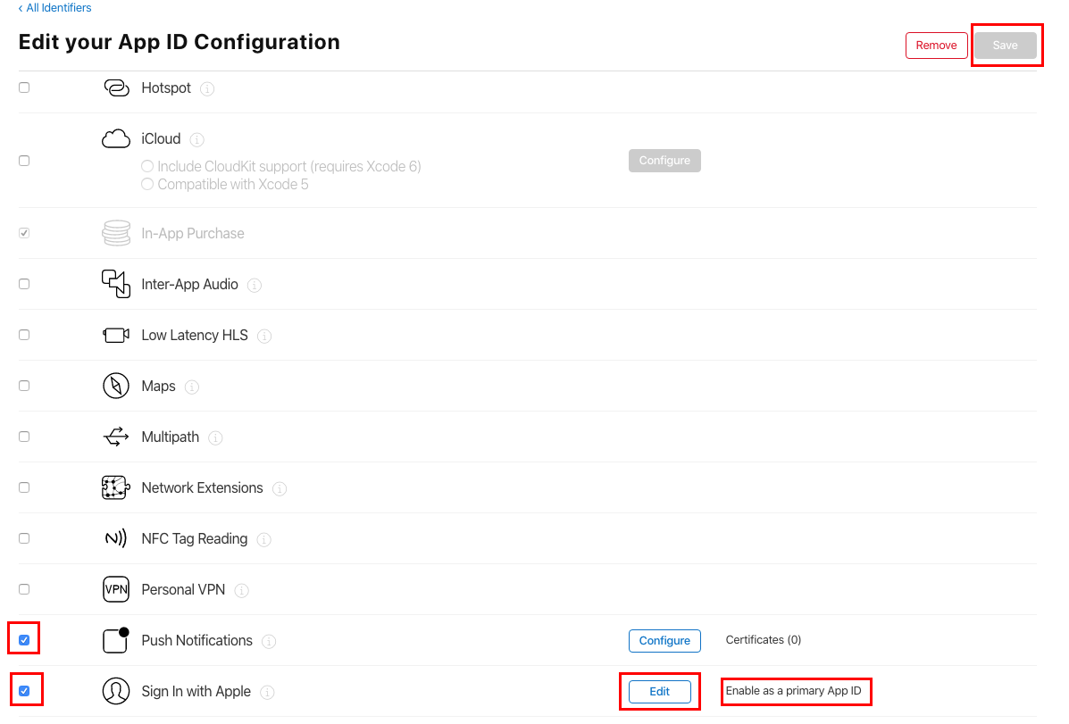
Task: Go back to All Identifiers
Action: point(54,7)
